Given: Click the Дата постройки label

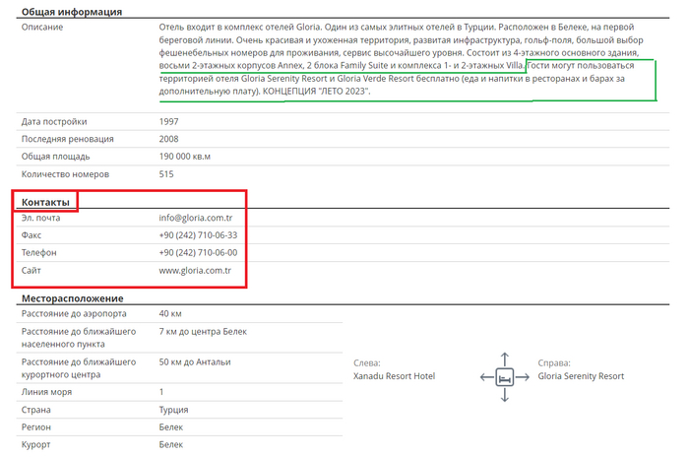Looking at the screenshot, I should click(x=54, y=122).
